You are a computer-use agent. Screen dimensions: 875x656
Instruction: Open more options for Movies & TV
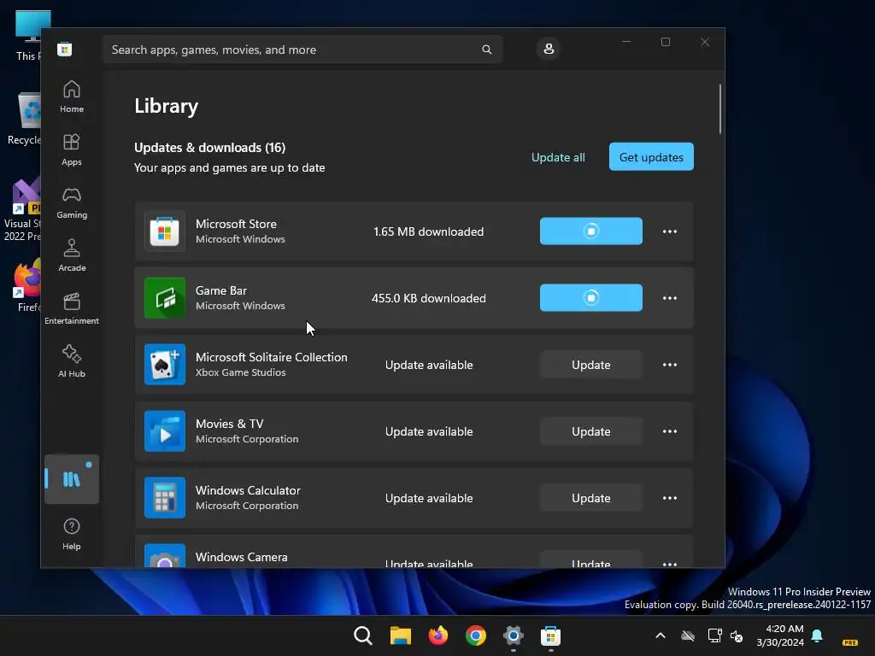670,431
